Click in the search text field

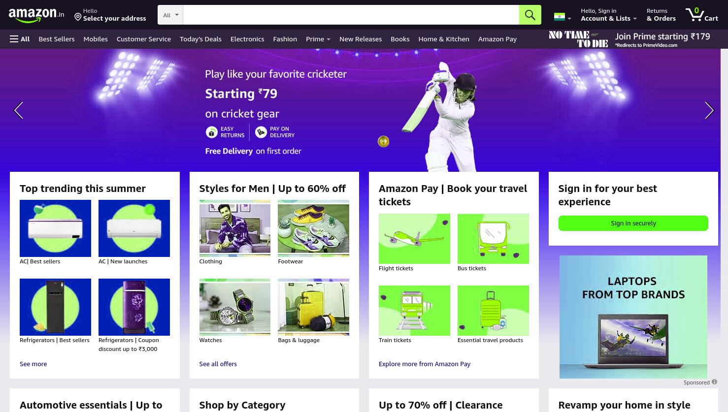click(351, 15)
